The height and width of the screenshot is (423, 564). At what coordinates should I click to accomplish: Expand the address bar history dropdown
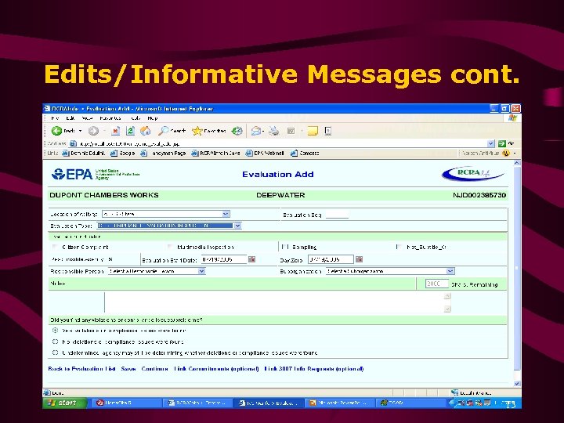click(x=491, y=143)
